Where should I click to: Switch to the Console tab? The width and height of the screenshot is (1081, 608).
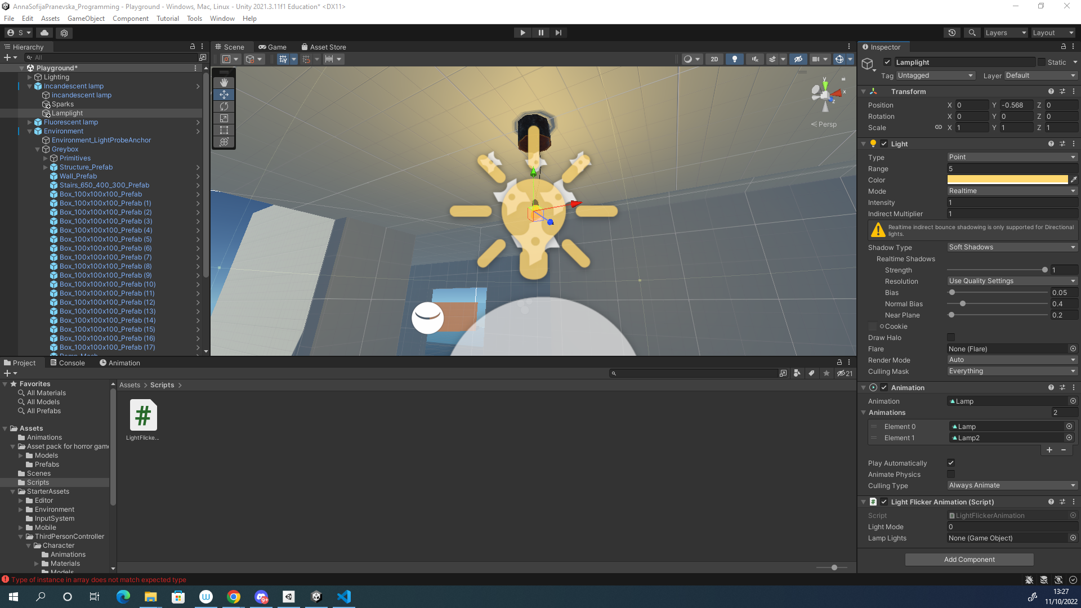[67, 363]
